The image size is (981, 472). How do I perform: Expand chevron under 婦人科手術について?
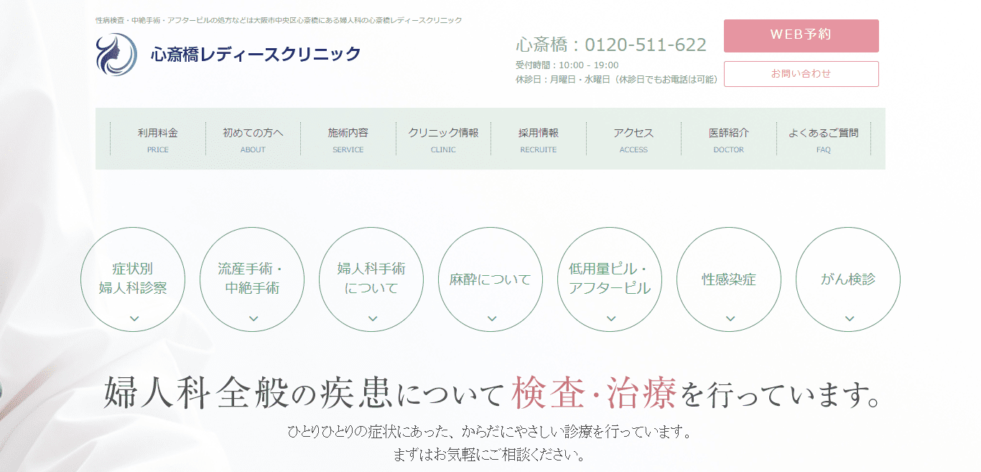(372, 318)
